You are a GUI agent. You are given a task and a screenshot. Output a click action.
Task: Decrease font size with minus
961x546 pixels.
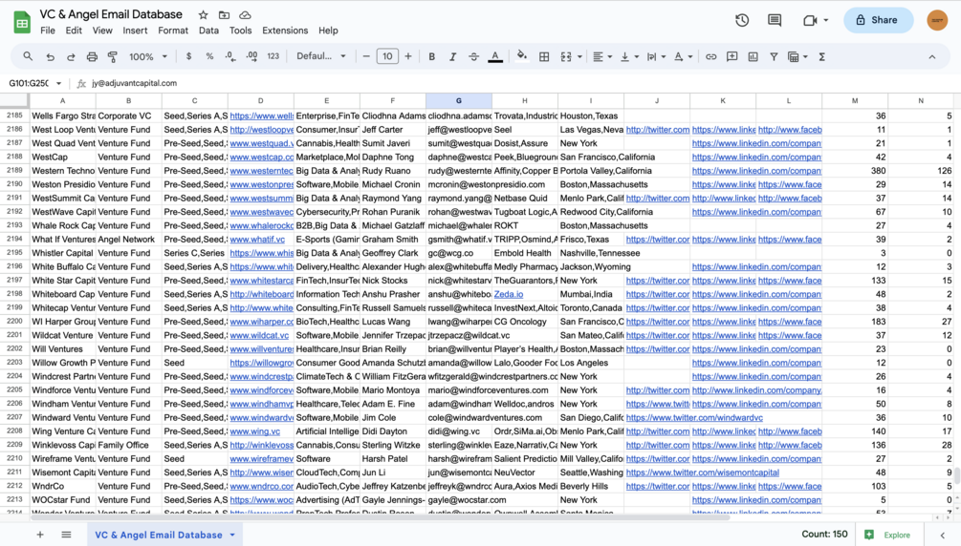pos(366,56)
